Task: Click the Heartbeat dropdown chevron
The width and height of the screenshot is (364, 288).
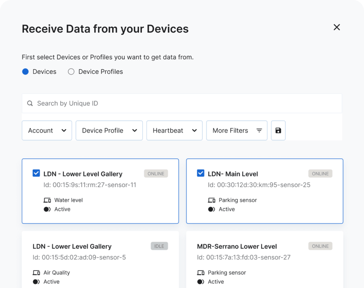Action: (x=195, y=130)
